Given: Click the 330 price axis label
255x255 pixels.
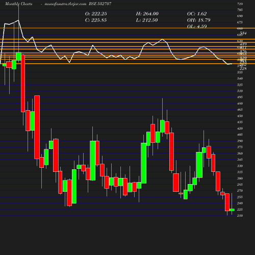Looking at the screenshot, I should point(240,166).
